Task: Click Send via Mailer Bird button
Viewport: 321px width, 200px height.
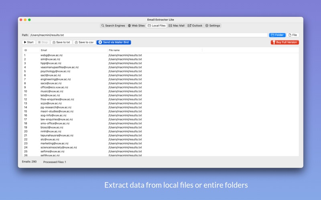Action: [x=114, y=42]
